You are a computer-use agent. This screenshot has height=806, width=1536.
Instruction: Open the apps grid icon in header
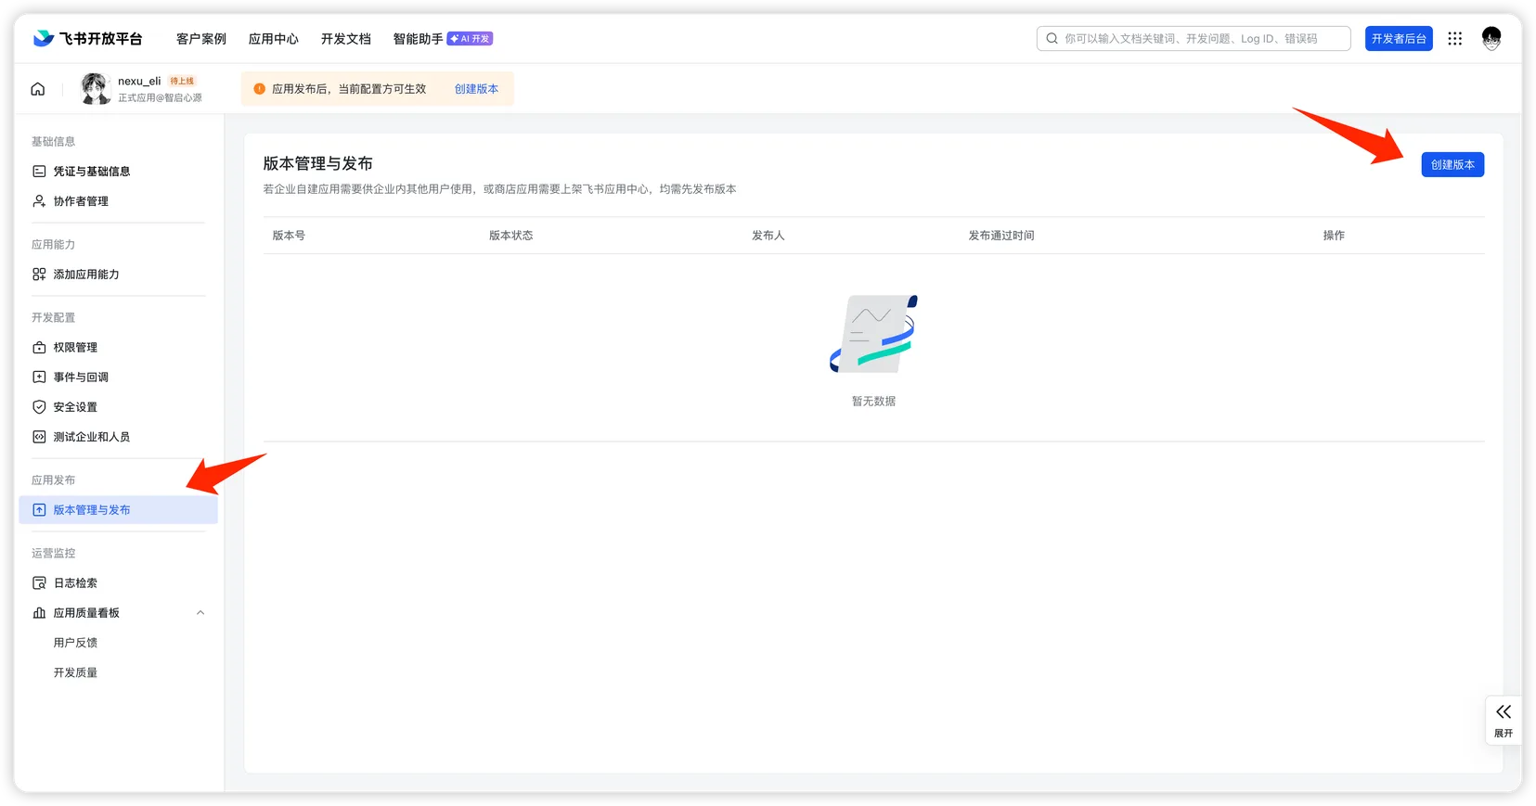(x=1454, y=38)
